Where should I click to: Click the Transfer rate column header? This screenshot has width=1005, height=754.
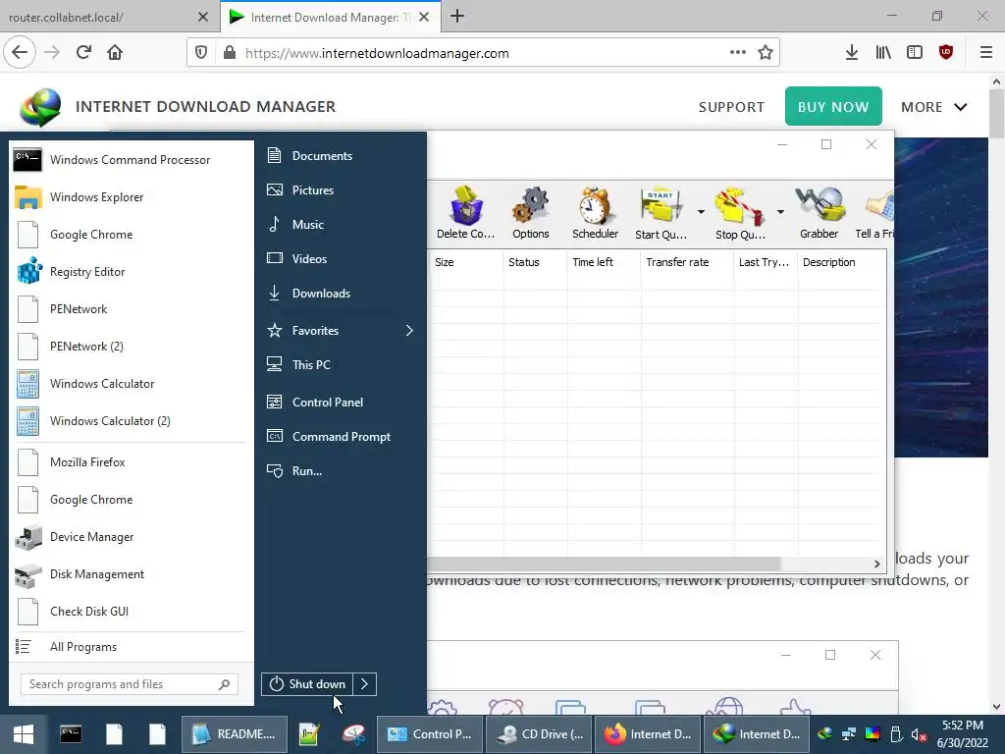click(x=686, y=262)
